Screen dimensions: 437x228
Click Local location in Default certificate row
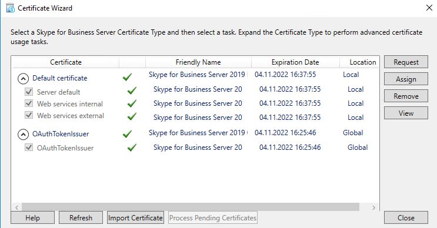[x=351, y=75]
